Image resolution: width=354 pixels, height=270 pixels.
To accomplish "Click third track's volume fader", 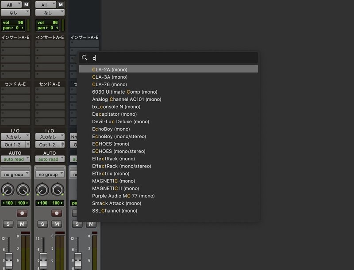I will coord(78,260).
